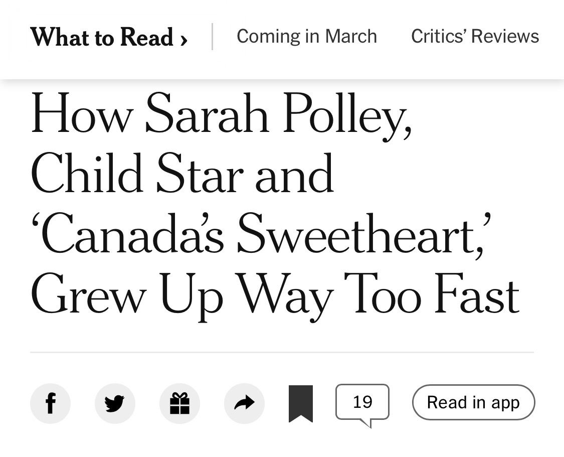The height and width of the screenshot is (457, 564).
Task: Bookmark this article to save it
Action: (301, 403)
